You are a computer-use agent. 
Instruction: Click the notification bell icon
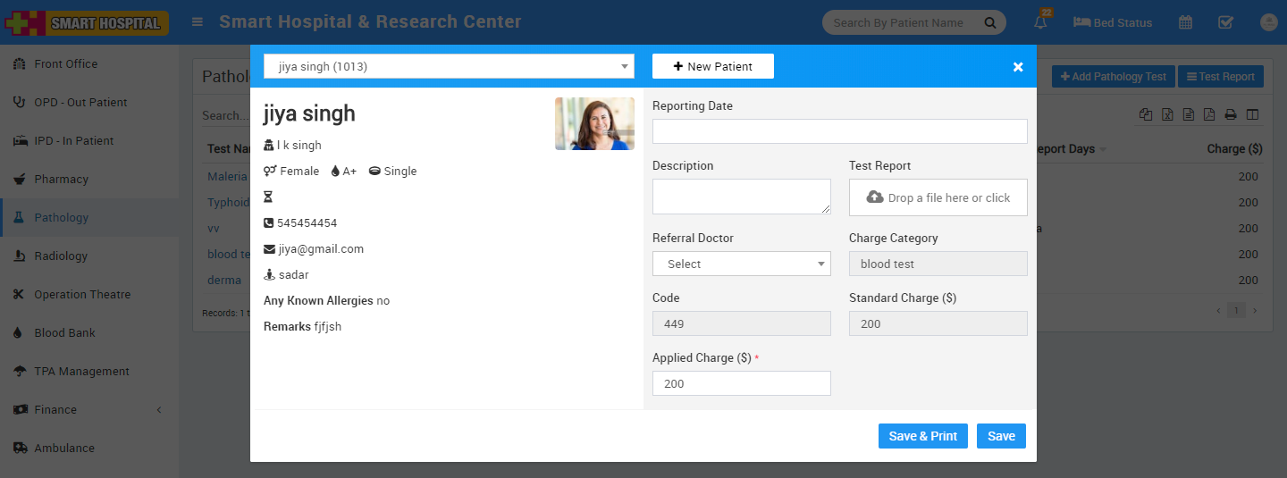coord(1040,23)
